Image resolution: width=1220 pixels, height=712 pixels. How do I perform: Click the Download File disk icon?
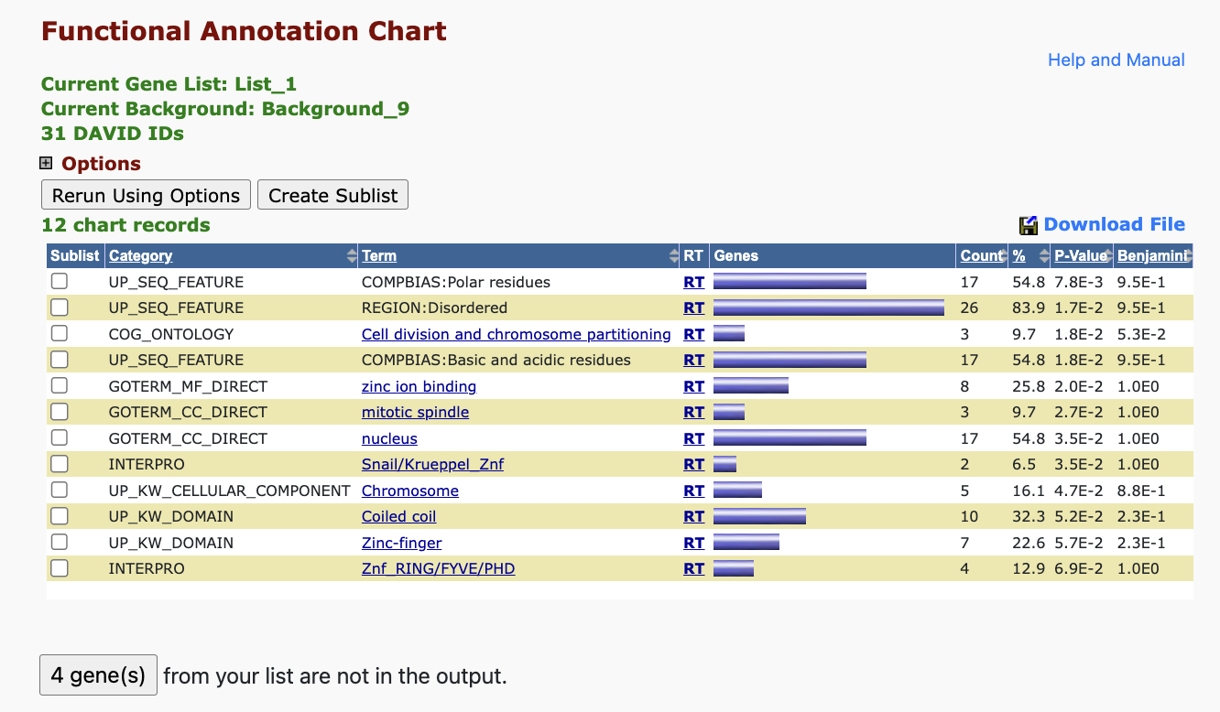pyautogui.click(x=1028, y=225)
